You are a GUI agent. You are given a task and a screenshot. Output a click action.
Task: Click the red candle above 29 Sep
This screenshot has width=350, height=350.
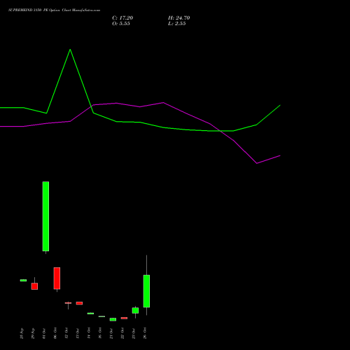pyautogui.click(x=34, y=286)
